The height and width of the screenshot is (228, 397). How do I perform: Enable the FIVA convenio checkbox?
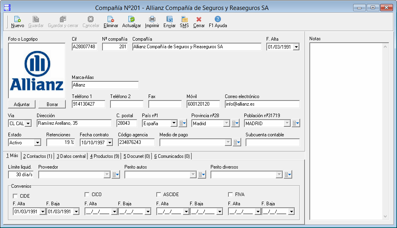[x=230, y=195]
